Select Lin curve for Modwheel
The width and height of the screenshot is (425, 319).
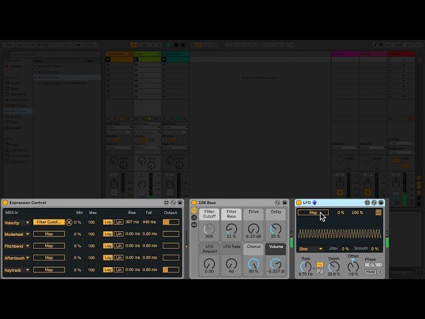point(118,234)
